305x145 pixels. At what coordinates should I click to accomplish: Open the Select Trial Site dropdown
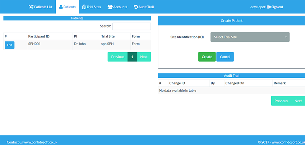[250, 37]
